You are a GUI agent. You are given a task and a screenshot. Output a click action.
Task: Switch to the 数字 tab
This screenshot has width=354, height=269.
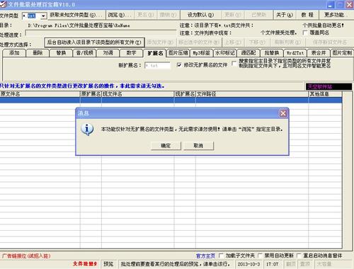click(x=131, y=53)
